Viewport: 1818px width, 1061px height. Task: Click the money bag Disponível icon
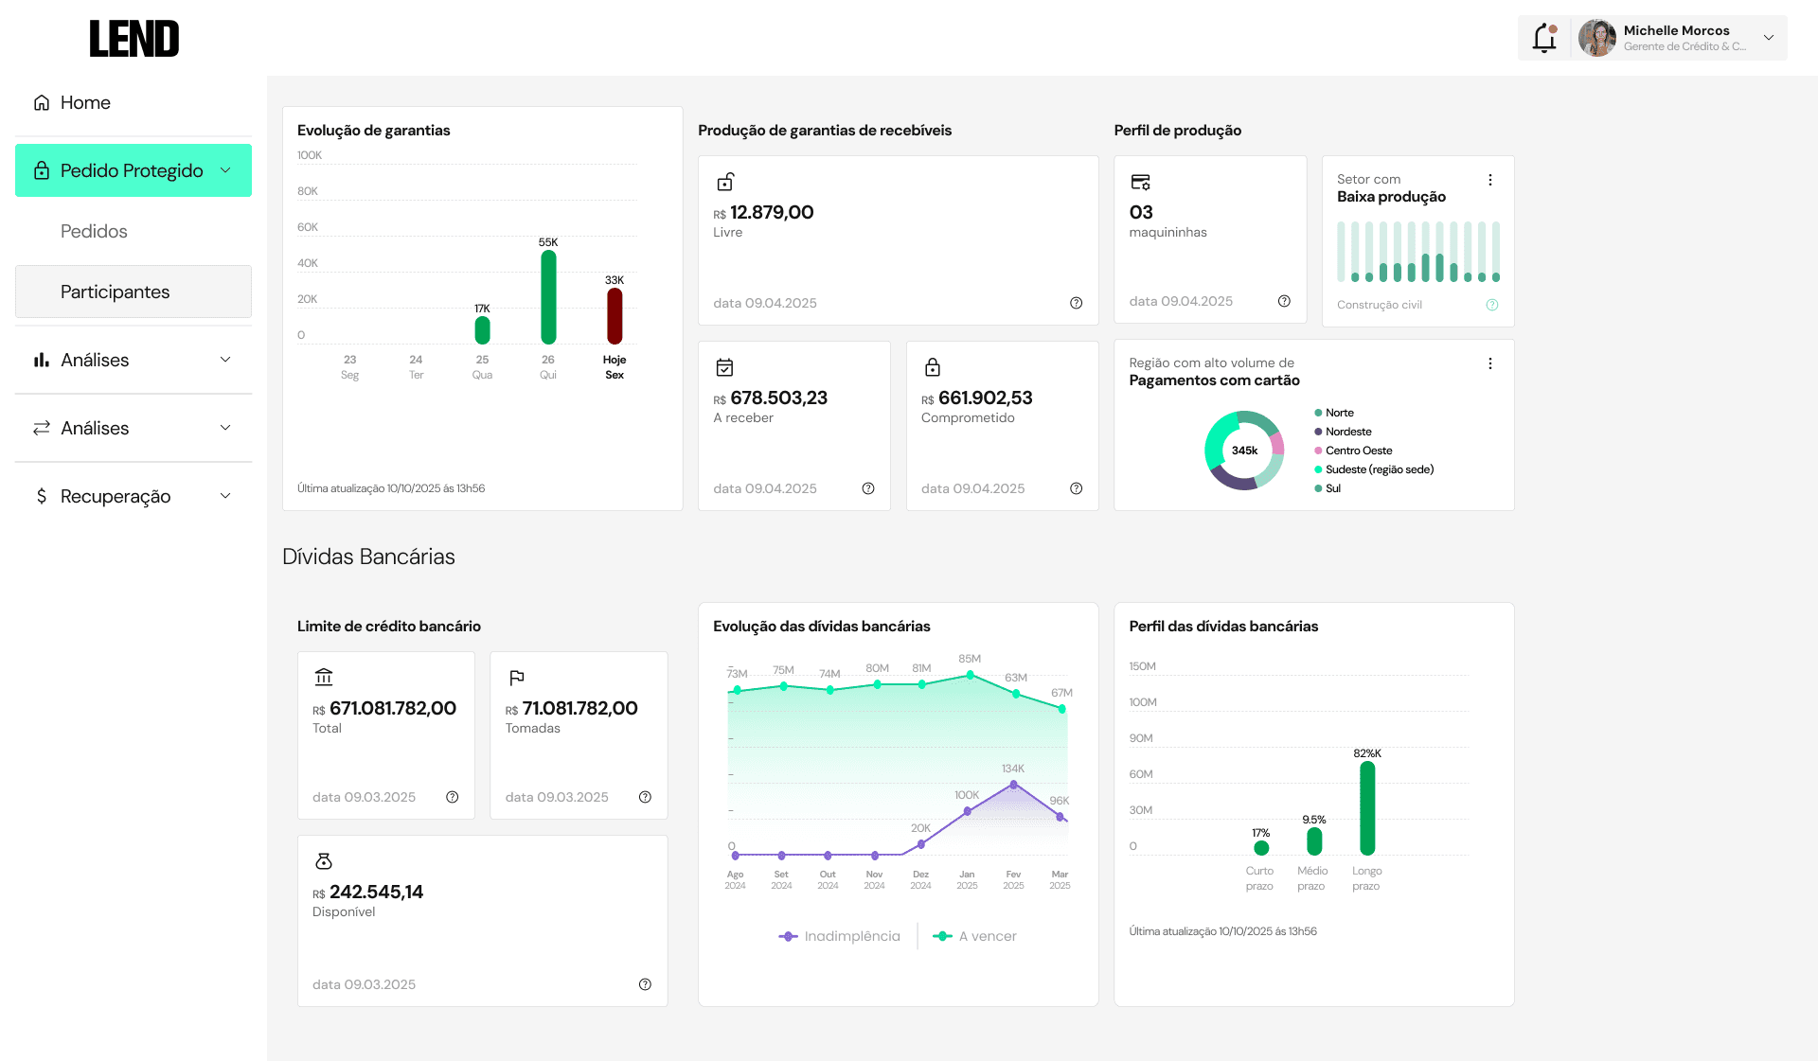324,861
